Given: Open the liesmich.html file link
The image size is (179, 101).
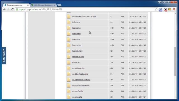Looking at the screenshot, I should 77,51.
